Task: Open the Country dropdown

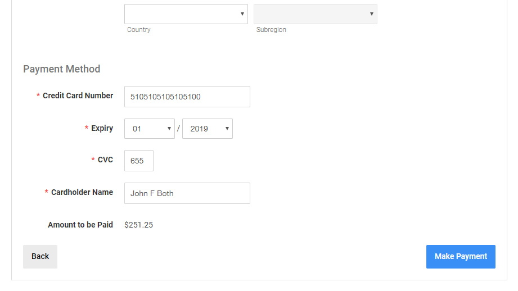Action: tap(186, 14)
